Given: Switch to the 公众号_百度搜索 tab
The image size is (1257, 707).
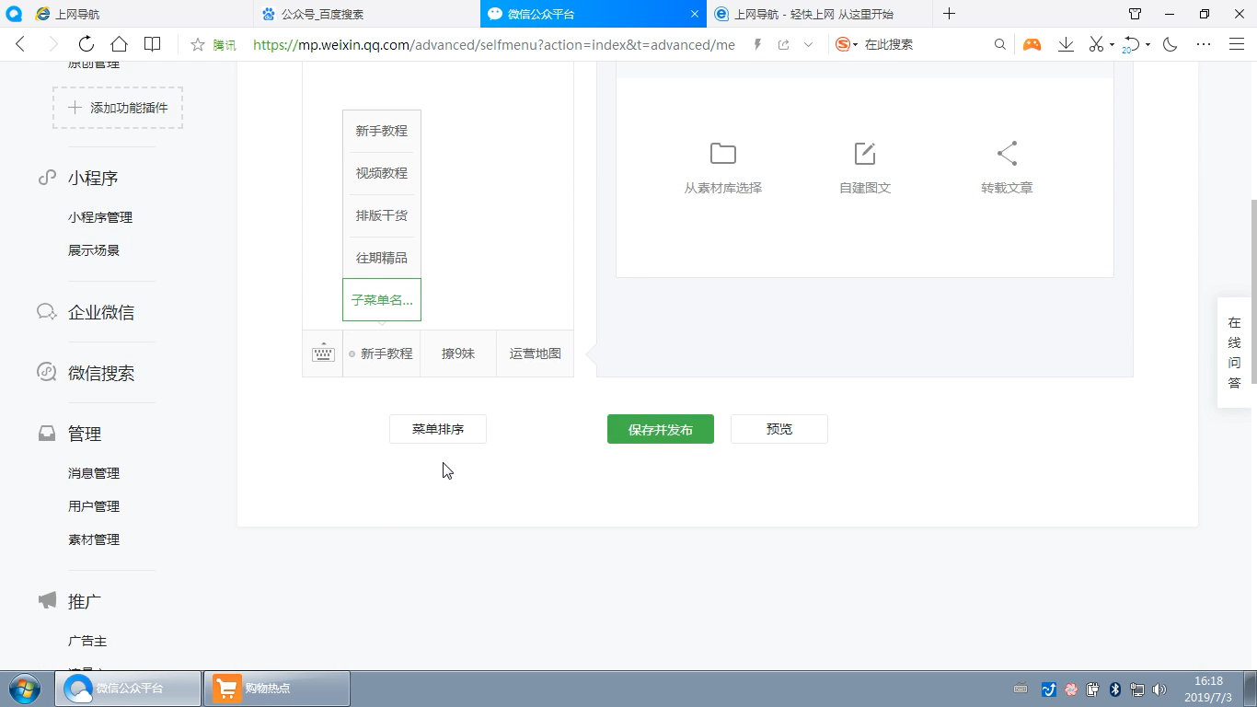Looking at the screenshot, I should point(366,14).
